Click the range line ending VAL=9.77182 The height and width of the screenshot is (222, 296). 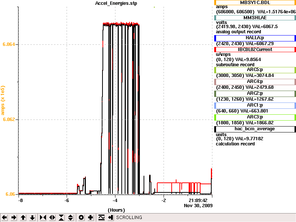point(239,139)
